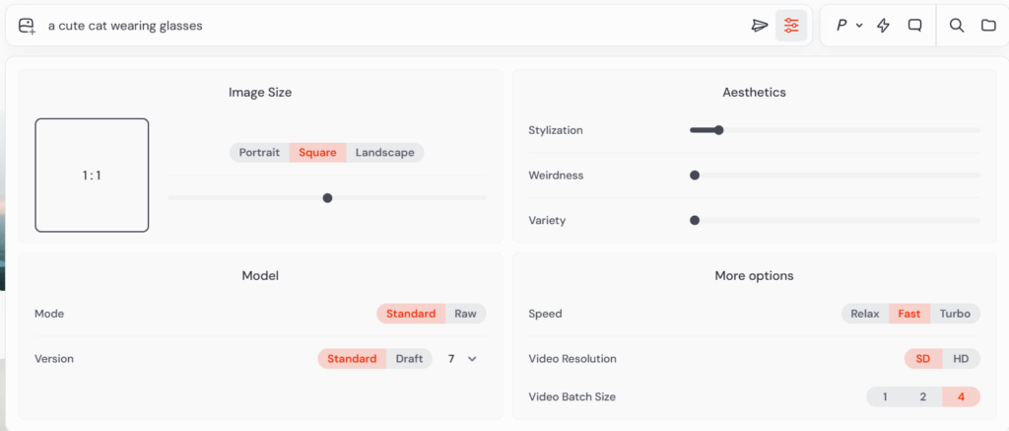Viewport: 1009px width, 431px height.
Task: Select Turbo speed
Action: pyautogui.click(x=955, y=314)
